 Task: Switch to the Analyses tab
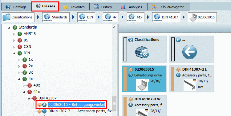(132, 7)
